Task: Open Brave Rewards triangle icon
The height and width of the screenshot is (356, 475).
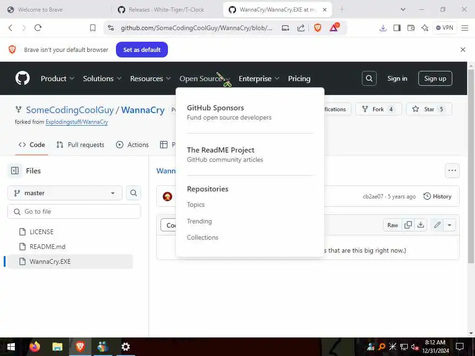Action: pos(334,27)
